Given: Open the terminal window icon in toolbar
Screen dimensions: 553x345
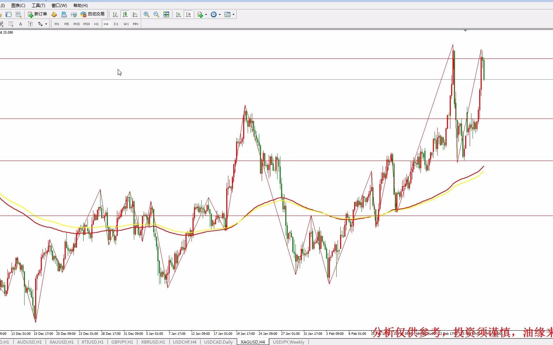Looking at the screenshot, I should point(9,14).
